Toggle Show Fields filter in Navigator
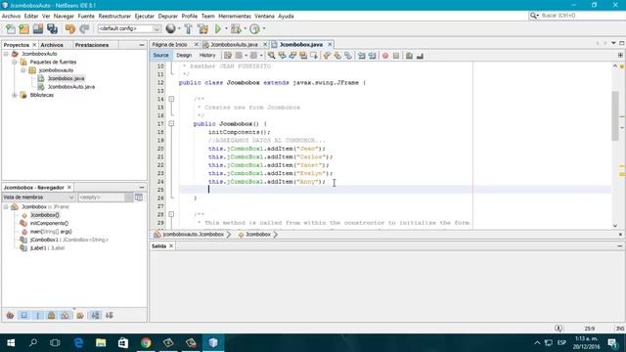This screenshot has height=352, width=626. click(x=23, y=315)
